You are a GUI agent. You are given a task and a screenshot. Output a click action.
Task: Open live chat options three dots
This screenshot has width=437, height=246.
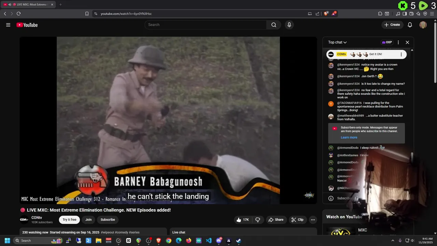[398, 42]
